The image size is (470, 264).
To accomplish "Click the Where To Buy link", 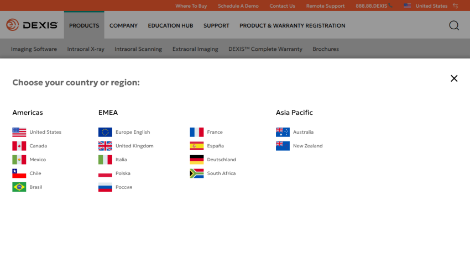I will [191, 6].
